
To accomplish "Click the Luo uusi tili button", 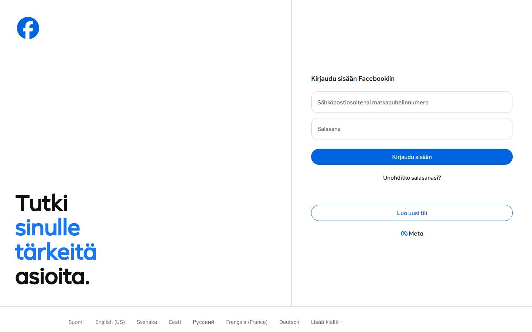I will point(412,213).
